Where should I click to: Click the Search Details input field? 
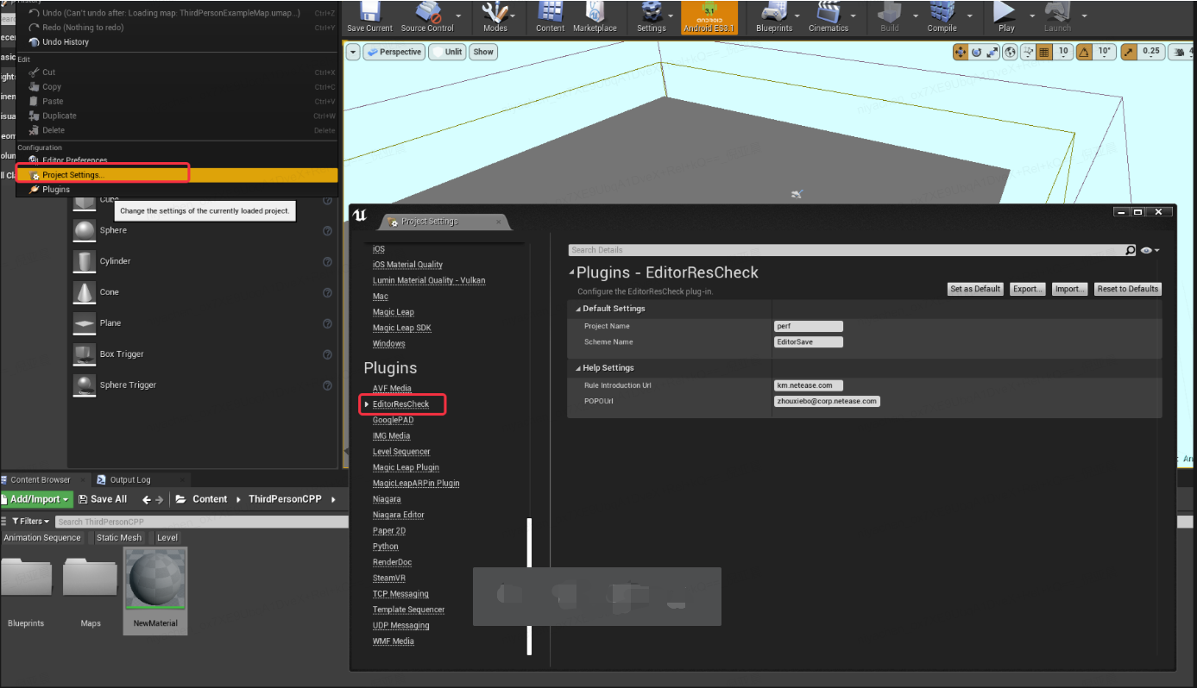pyautogui.click(x=846, y=250)
